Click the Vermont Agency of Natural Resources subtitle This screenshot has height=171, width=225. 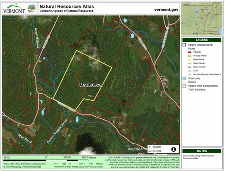pyautogui.click(x=66, y=11)
